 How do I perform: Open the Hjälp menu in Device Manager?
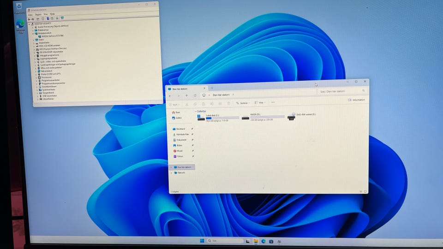[x=52, y=14]
